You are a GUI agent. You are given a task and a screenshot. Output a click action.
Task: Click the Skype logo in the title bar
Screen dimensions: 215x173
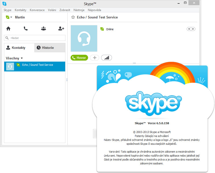coord(4,3)
